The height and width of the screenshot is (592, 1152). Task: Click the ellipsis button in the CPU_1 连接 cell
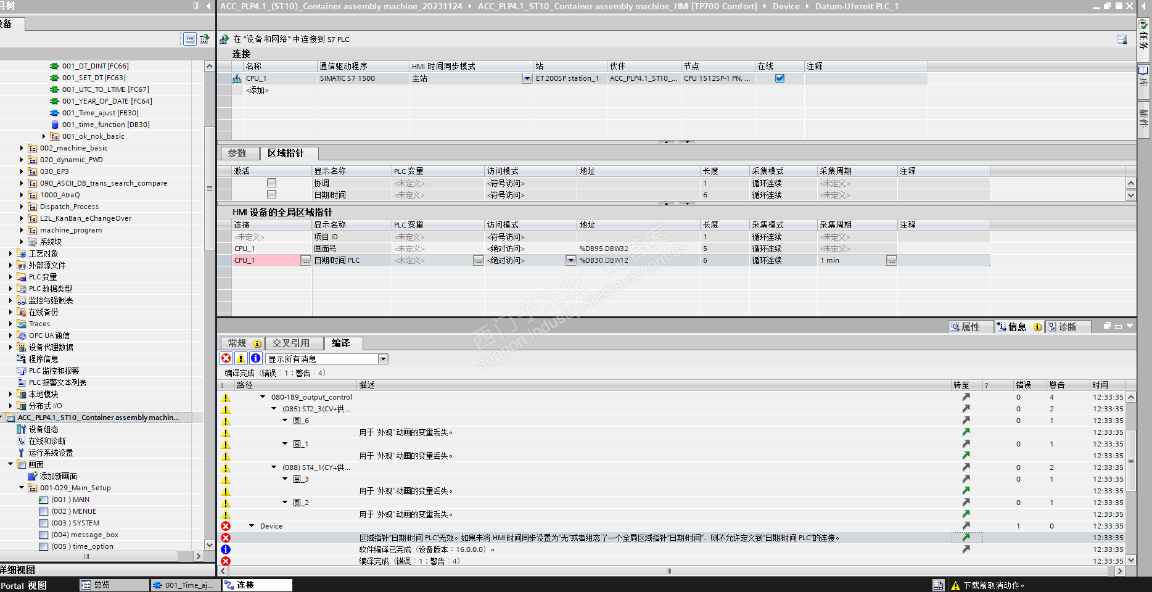coord(306,261)
